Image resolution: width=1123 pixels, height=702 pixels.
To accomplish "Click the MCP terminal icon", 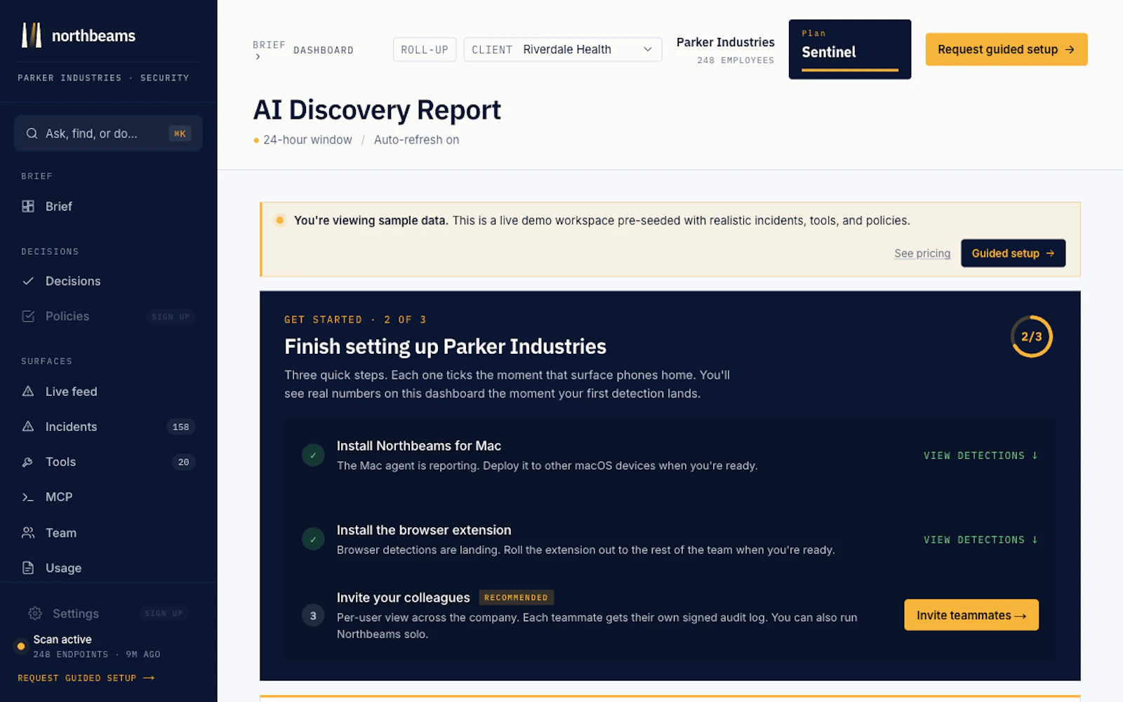I will pos(28,497).
